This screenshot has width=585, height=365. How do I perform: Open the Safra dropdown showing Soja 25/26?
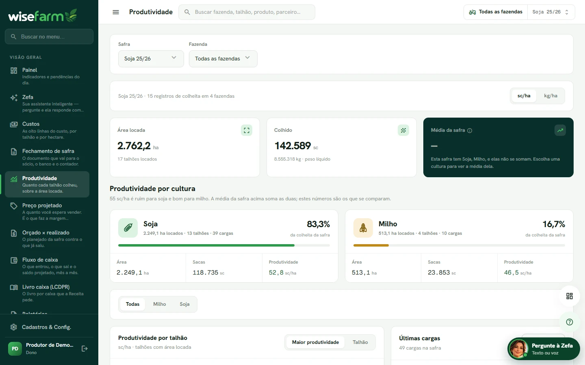151,59
